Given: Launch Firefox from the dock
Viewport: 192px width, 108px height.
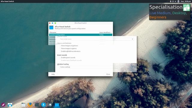Looking at the screenshot, I should [x=30, y=105].
